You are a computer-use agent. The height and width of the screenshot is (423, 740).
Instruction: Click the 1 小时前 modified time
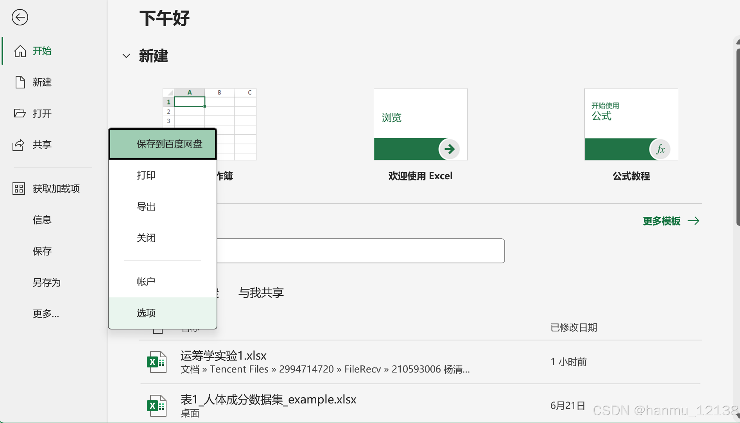tap(569, 362)
